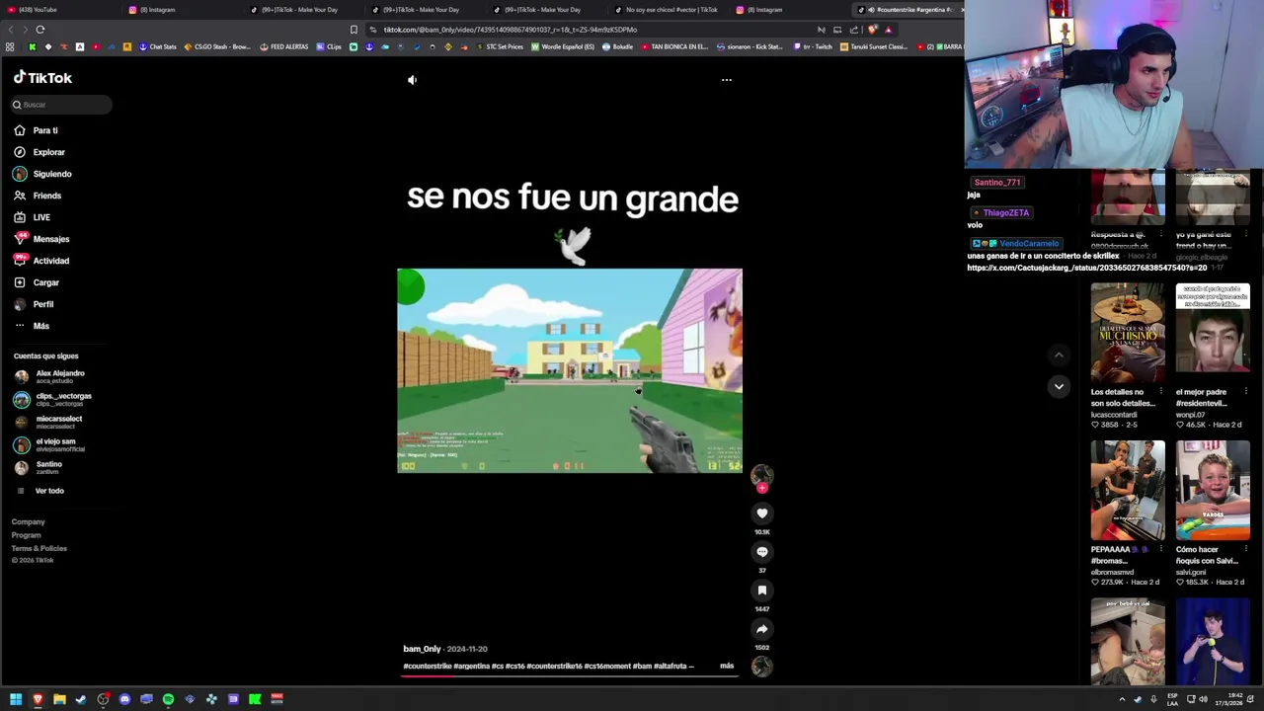
Task: Open the Cargar upload page
Action: pos(37,282)
